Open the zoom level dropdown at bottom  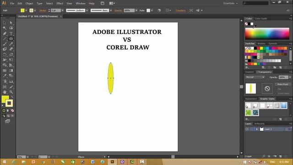click(27, 157)
